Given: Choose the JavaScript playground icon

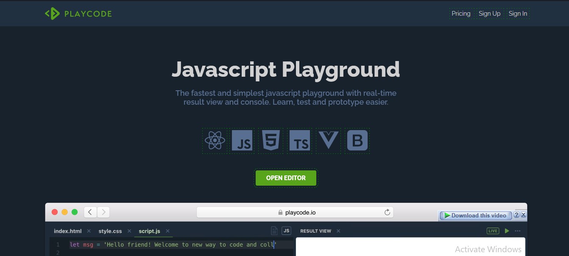Looking at the screenshot, I should (x=243, y=141).
